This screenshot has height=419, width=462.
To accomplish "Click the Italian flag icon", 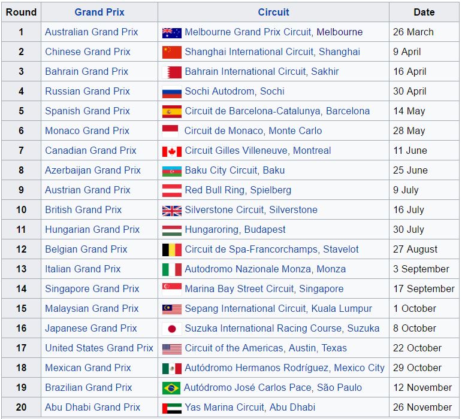I will coord(172,269).
